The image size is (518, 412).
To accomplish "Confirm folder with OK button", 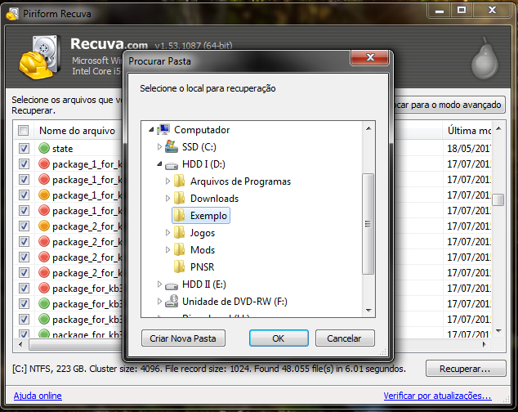I will 279,338.
